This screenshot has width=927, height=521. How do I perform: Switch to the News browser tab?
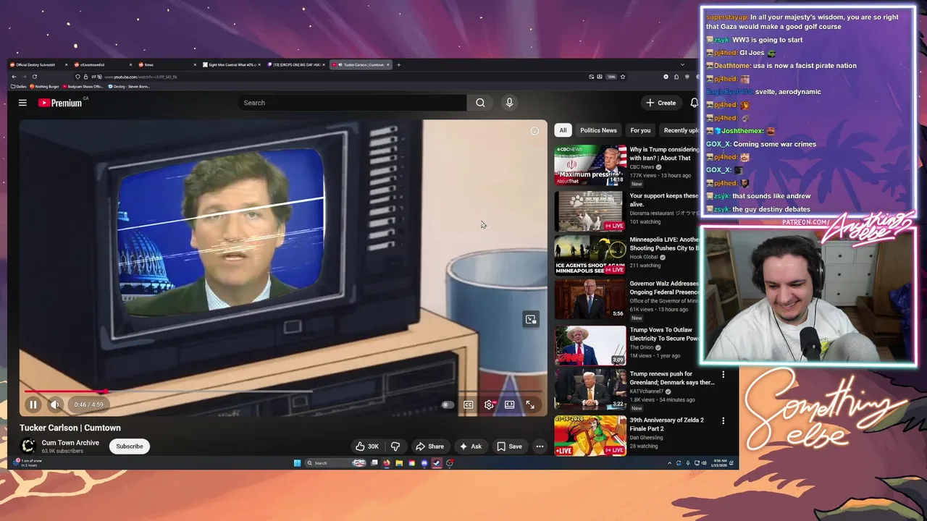[x=167, y=64]
